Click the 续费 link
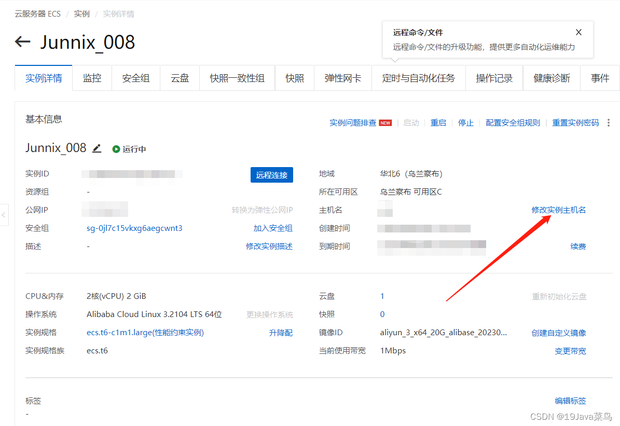The width and height of the screenshot is (620, 426). point(578,246)
